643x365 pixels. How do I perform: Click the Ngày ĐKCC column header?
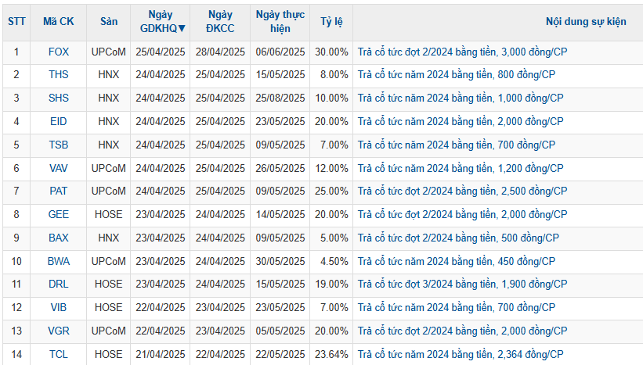point(220,22)
